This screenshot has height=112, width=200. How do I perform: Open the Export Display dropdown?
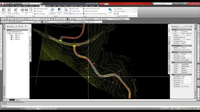click(124, 9)
